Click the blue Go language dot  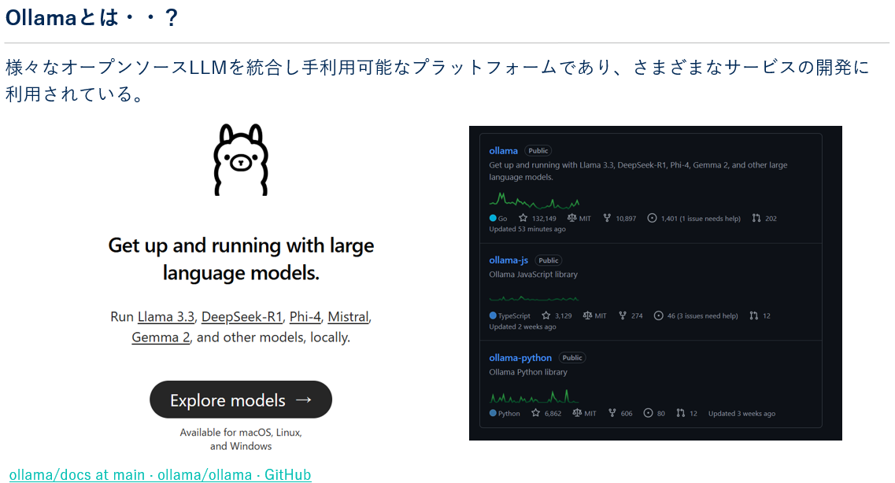click(x=493, y=218)
